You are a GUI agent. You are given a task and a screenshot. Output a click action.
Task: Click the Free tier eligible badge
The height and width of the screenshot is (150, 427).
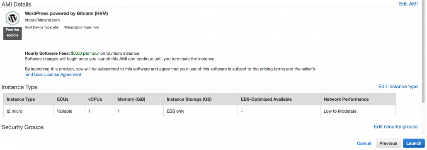click(12, 33)
